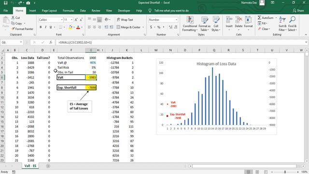Screen dimensions: 309x174
Task: Add a new sheet with plus button
Action: click(x=48, y=166)
